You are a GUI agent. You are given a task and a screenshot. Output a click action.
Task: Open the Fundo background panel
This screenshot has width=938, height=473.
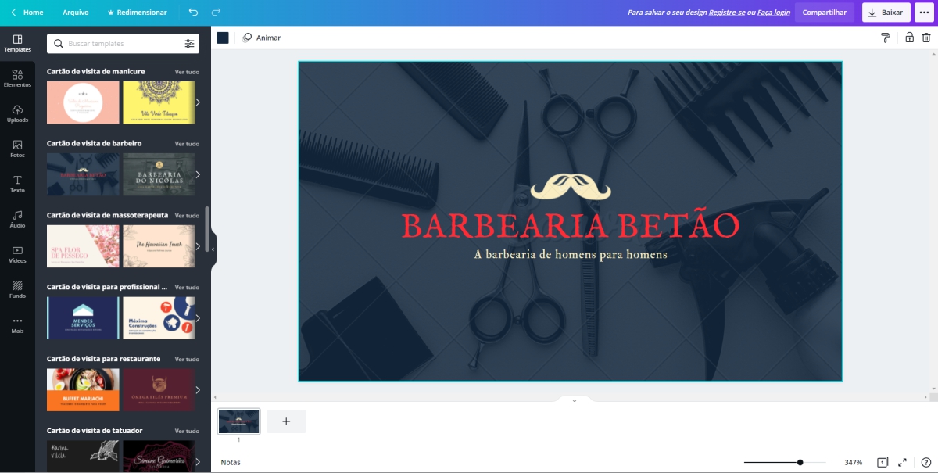pos(17,289)
